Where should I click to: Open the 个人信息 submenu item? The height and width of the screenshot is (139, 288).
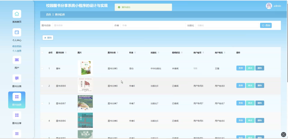17,51
